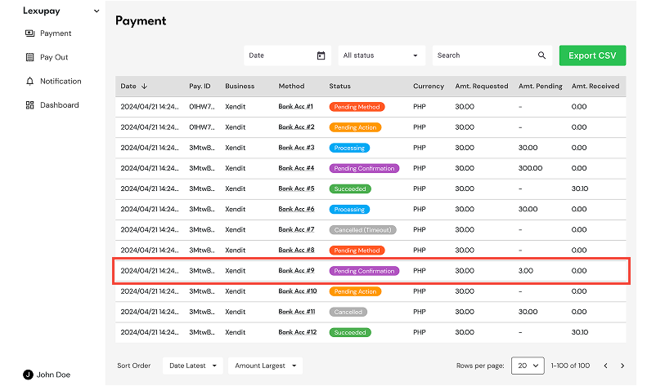
Task: Open the Amount Largest sort dropdown
Action: coord(266,366)
